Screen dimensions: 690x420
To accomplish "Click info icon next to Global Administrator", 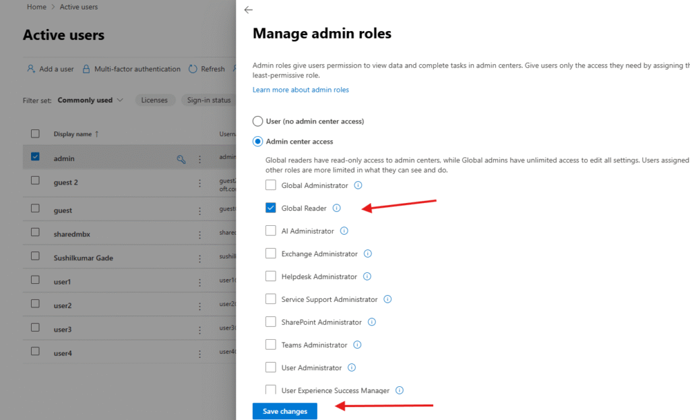I will pos(358,185).
